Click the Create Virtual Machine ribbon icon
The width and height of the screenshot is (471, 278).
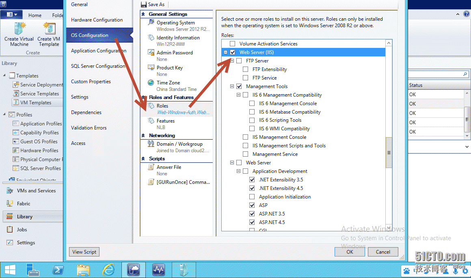coord(20,29)
